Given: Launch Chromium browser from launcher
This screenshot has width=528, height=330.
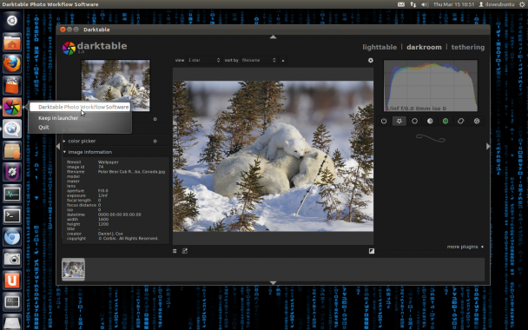Looking at the screenshot, I should (12, 237).
